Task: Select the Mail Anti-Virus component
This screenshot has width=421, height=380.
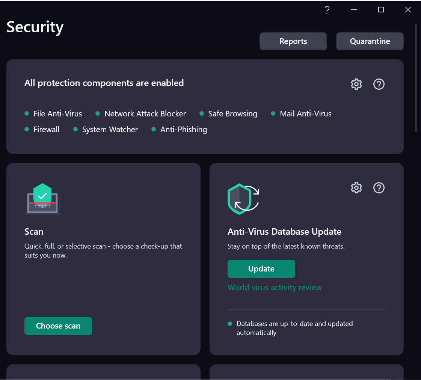Action: pos(305,114)
